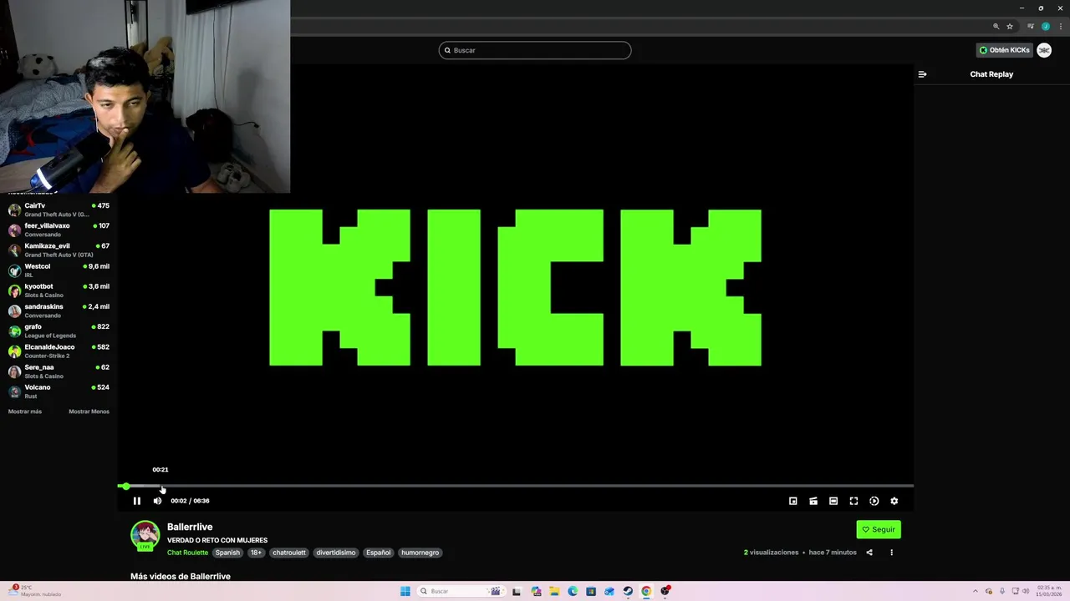Open the Kick user profile avatar
Viewport: 1070px width, 601px height.
tap(1044, 50)
